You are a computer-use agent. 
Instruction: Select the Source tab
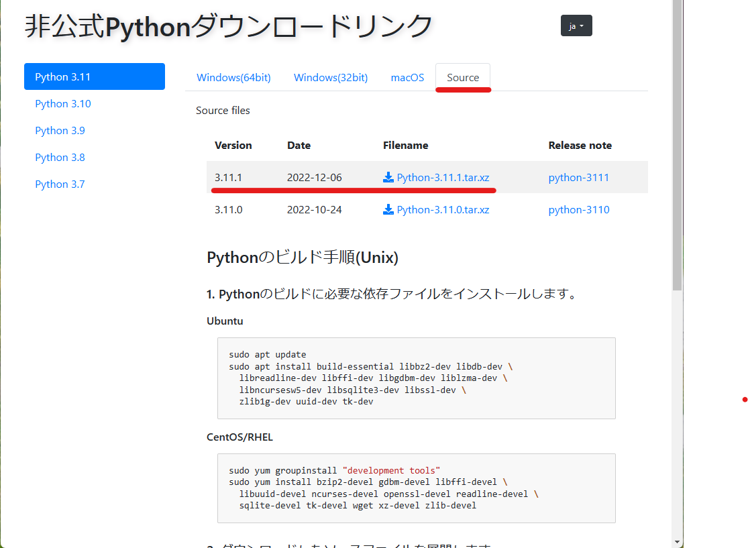click(463, 77)
